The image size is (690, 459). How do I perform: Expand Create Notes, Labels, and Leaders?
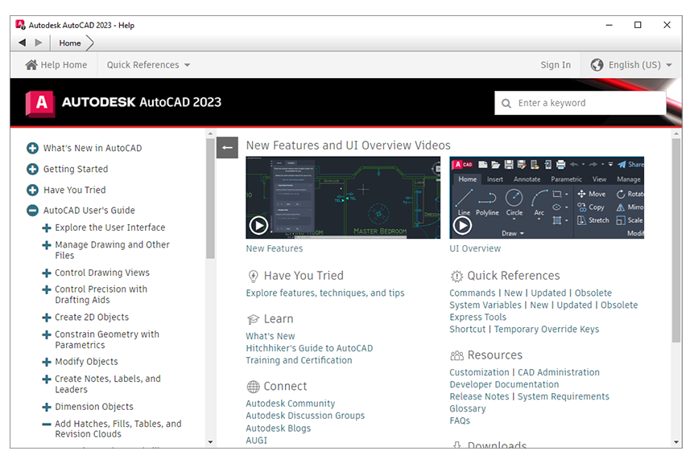click(47, 379)
